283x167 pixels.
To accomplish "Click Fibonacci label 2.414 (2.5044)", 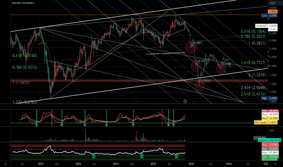I will coord(253,88).
